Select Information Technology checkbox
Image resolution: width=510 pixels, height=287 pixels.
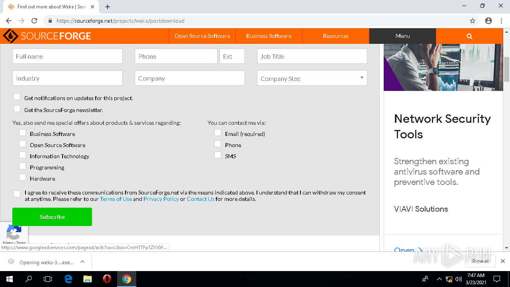pyautogui.click(x=22, y=155)
